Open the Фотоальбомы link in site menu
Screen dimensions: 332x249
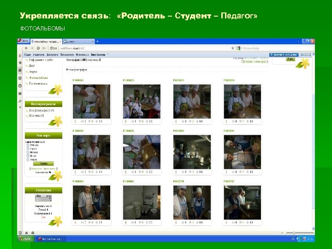tap(39, 78)
